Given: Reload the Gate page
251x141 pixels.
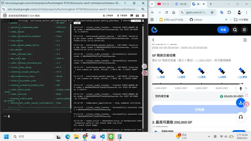Looking at the screenshot, I should pos(167,12).
